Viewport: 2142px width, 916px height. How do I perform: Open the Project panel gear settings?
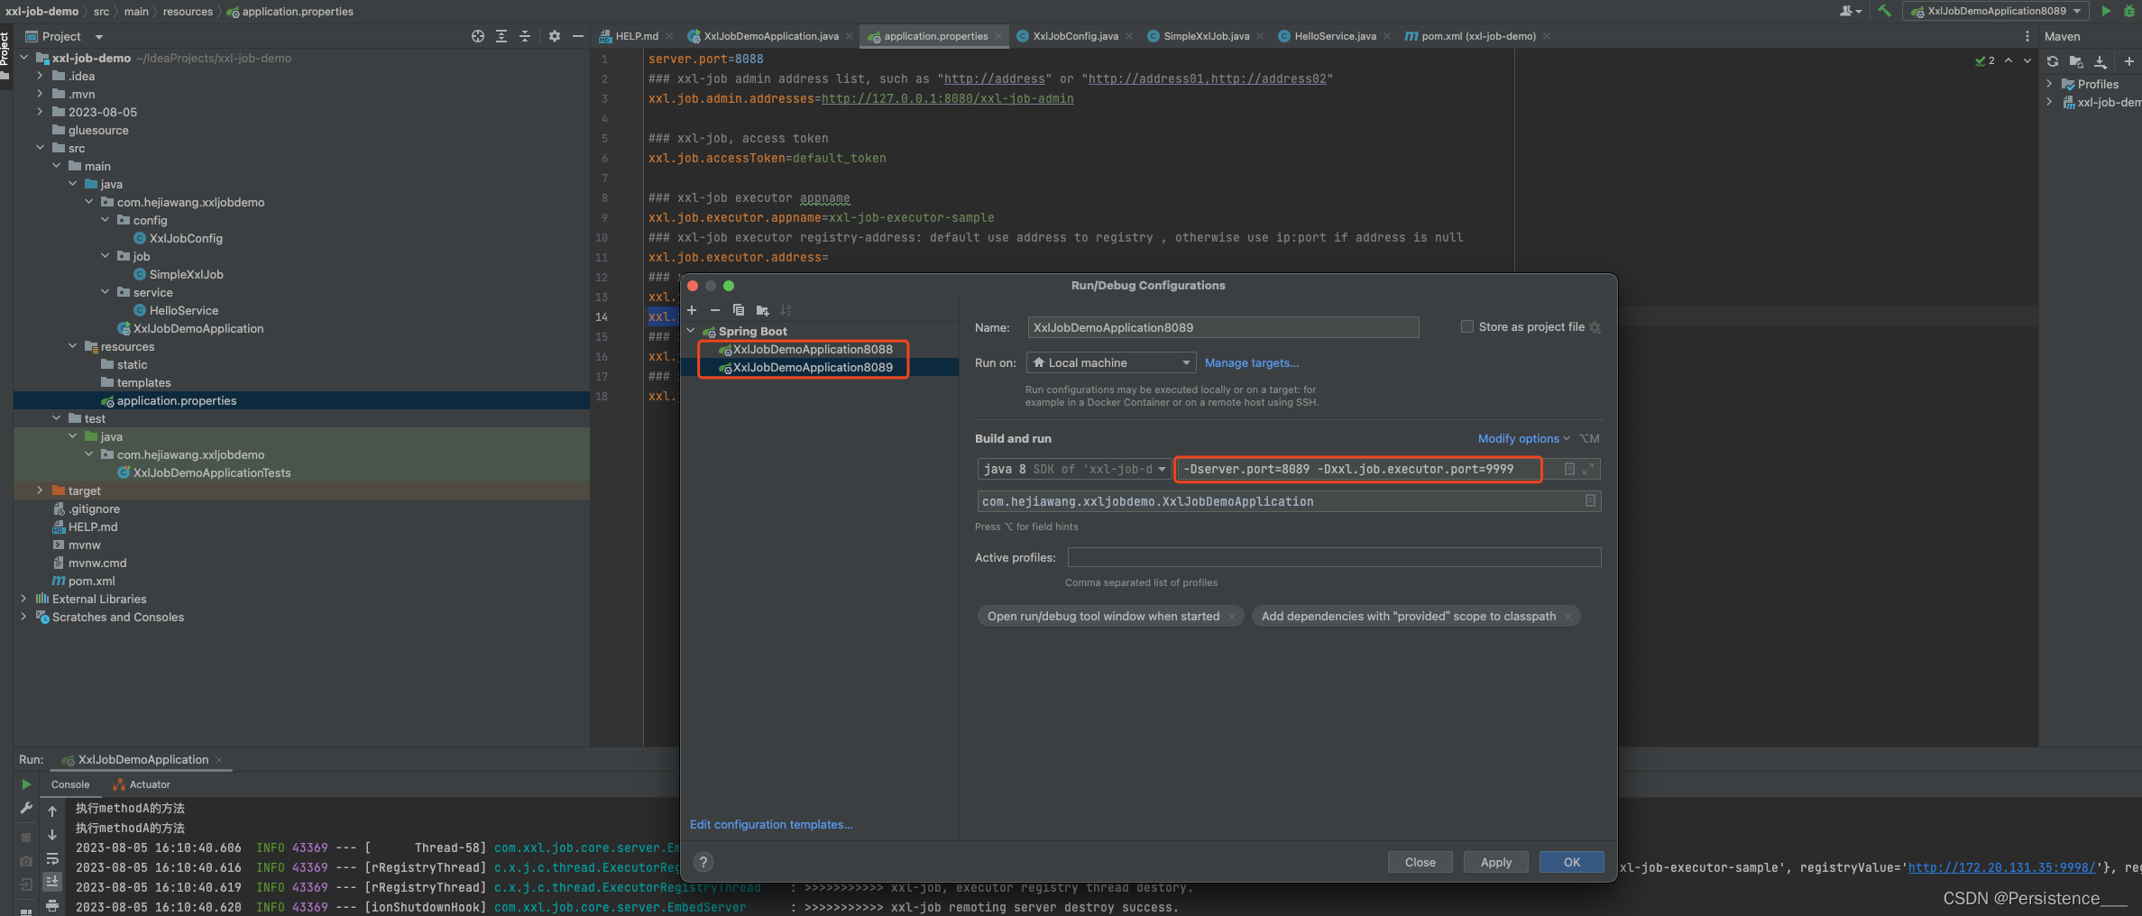554,36
